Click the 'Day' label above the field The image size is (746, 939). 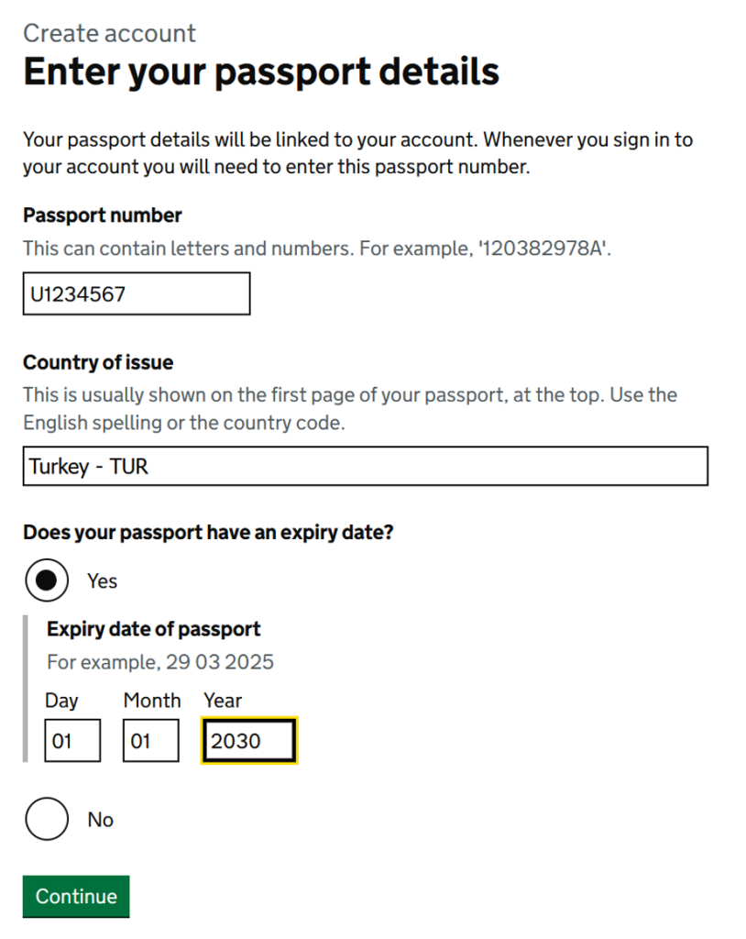(x=61, y=701)
